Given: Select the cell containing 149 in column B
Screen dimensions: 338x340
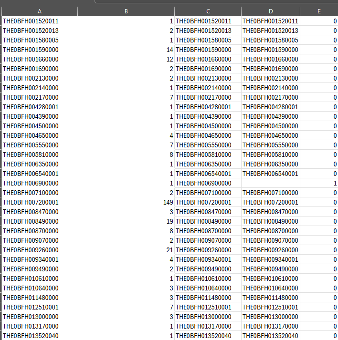Looking at the screenshot, I should pyautogui.click(x=126, y=202).
